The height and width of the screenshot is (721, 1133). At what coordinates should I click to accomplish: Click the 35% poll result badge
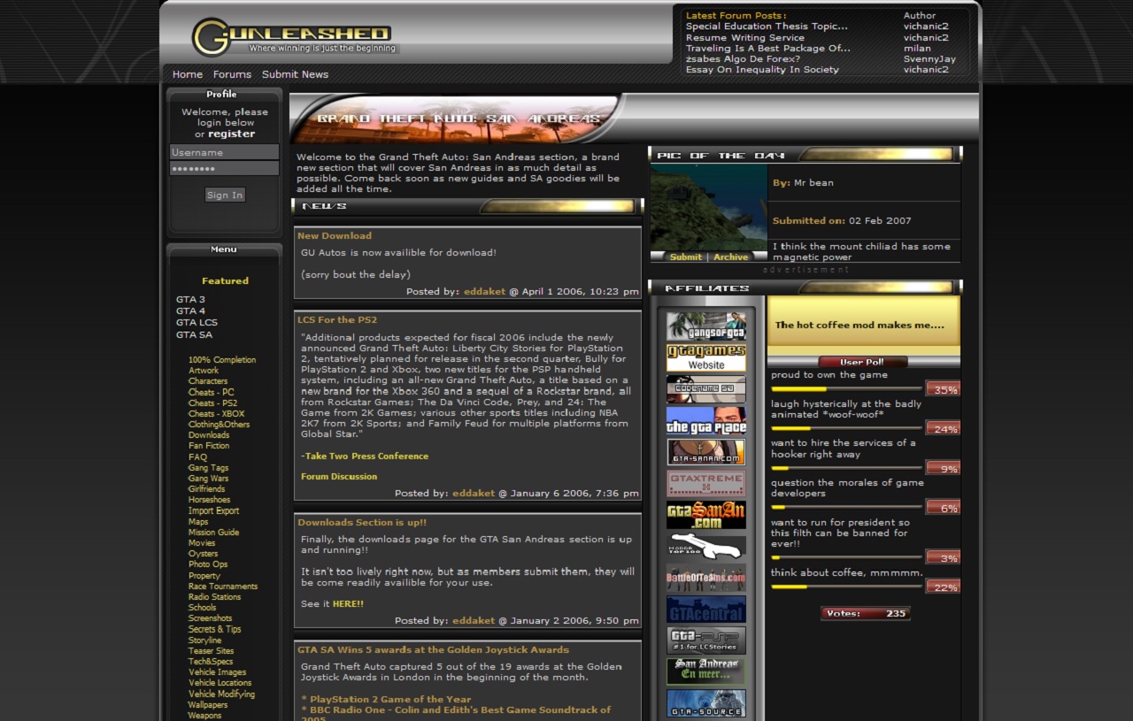click(x=944, y=389)
